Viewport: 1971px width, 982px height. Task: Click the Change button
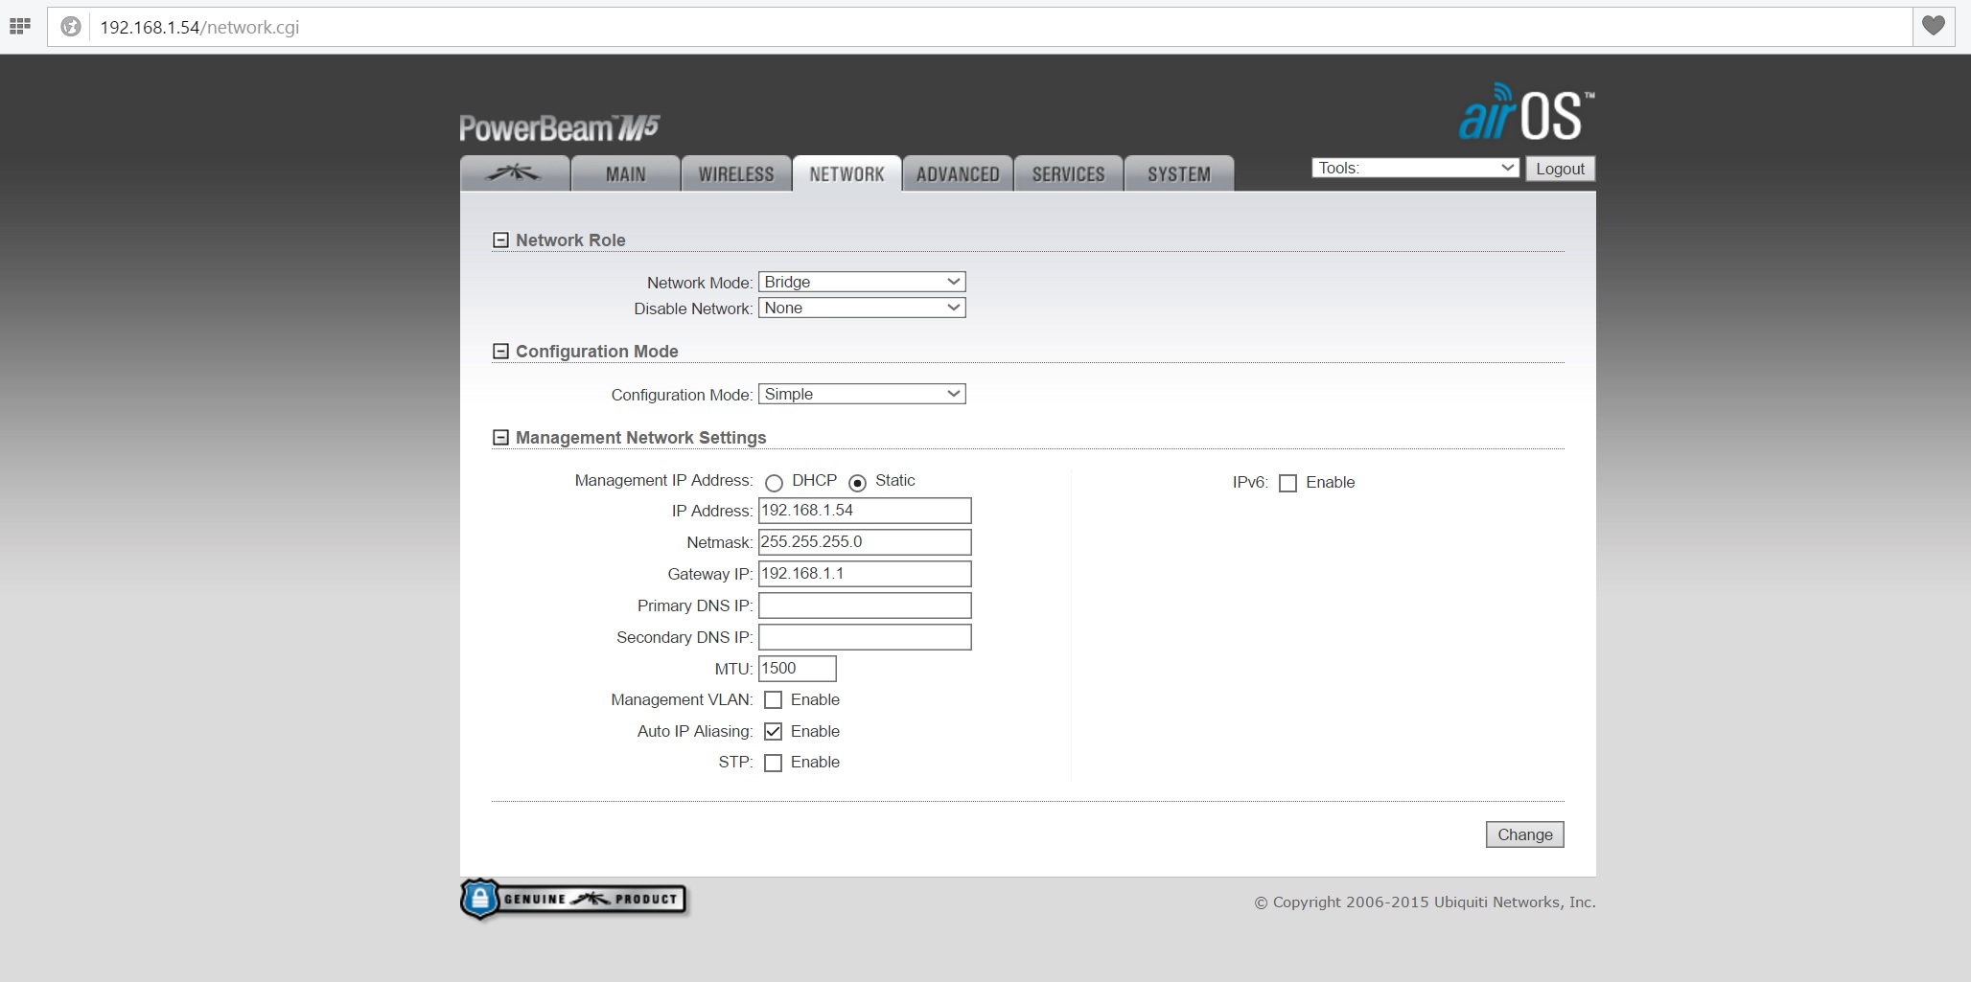(1524, 834)
